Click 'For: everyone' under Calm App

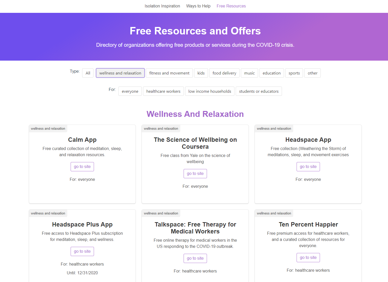click(x=82, y=179)
